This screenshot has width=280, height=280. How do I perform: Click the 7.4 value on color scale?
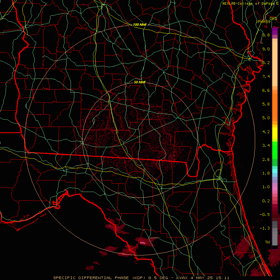pyautogui.click(x=266, y=77)
